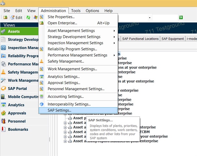Open the Administration menu
Viewport: 197px width, 156px height.
click(53, 11)
